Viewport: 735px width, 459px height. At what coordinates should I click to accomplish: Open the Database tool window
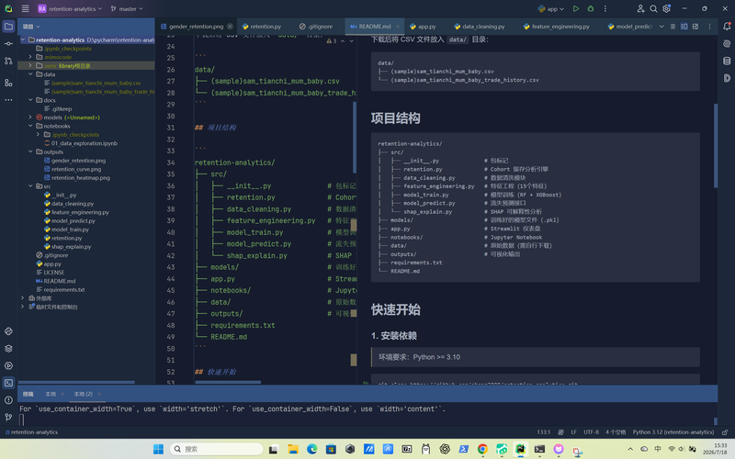click(x=727, y=61)
